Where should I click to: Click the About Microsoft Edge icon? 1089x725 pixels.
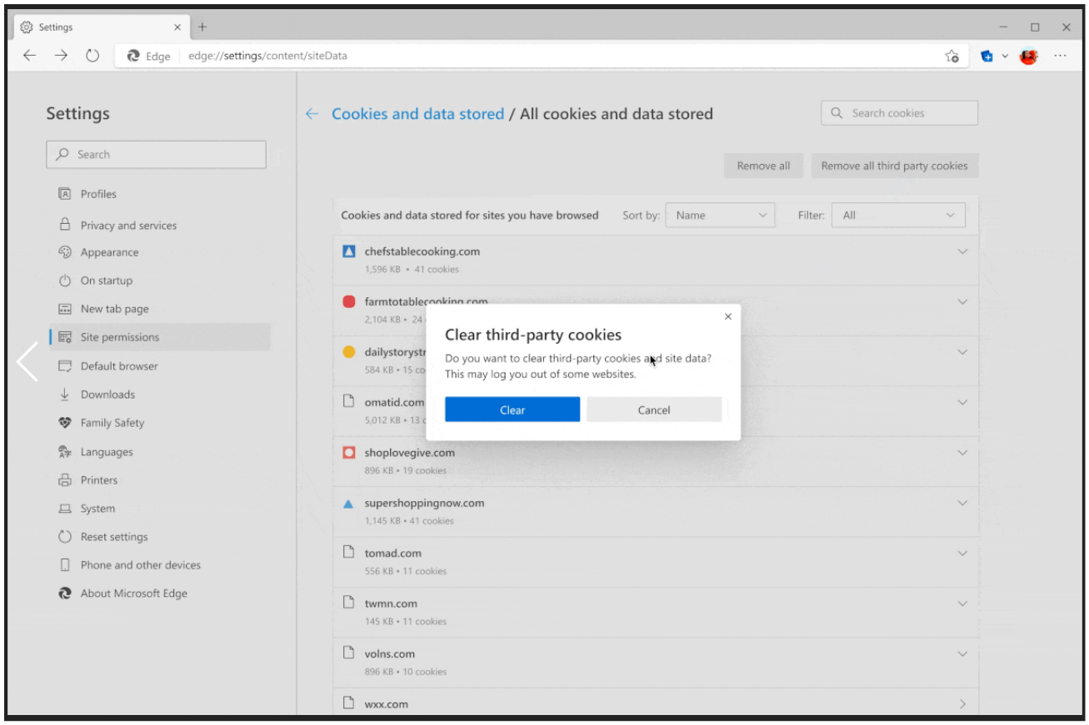tap(63, 593)
